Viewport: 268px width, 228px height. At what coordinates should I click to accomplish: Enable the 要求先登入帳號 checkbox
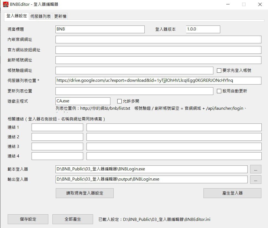tap(219, 71)
